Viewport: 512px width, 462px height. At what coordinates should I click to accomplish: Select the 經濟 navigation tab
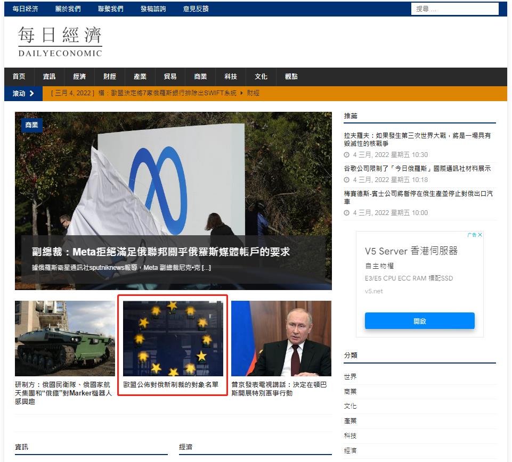tap(79, 77)
